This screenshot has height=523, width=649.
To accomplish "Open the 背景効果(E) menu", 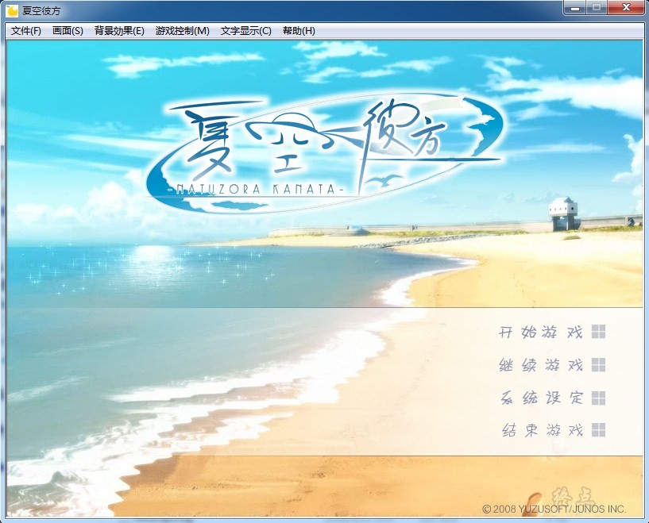I will click(119, 31).
